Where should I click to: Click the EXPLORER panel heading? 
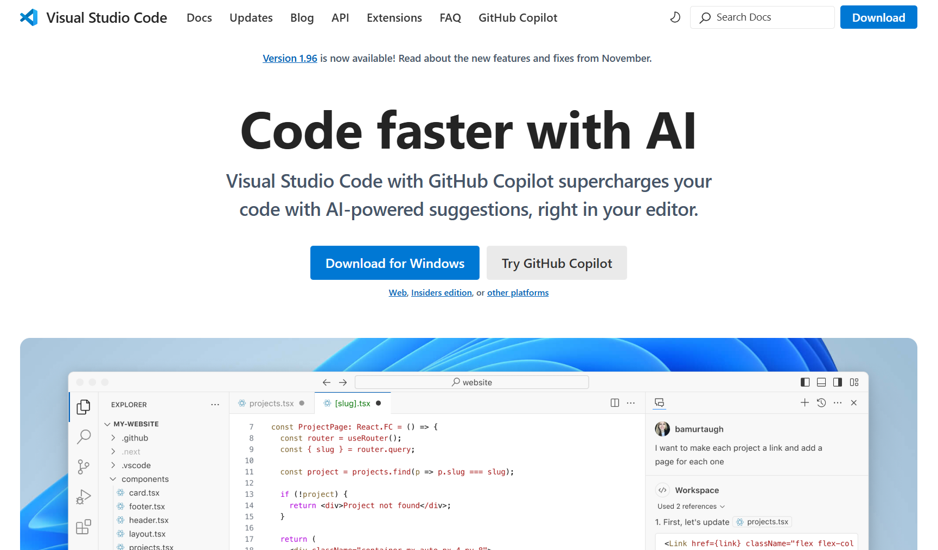click(129, 405)
